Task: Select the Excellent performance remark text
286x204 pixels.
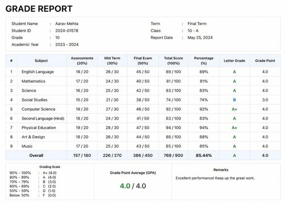Action: tap(215, 178)
